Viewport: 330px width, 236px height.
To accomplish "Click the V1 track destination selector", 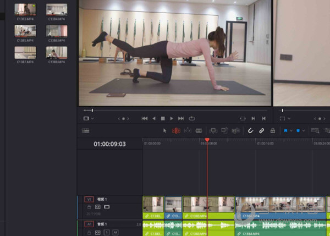I will [89, 199].
